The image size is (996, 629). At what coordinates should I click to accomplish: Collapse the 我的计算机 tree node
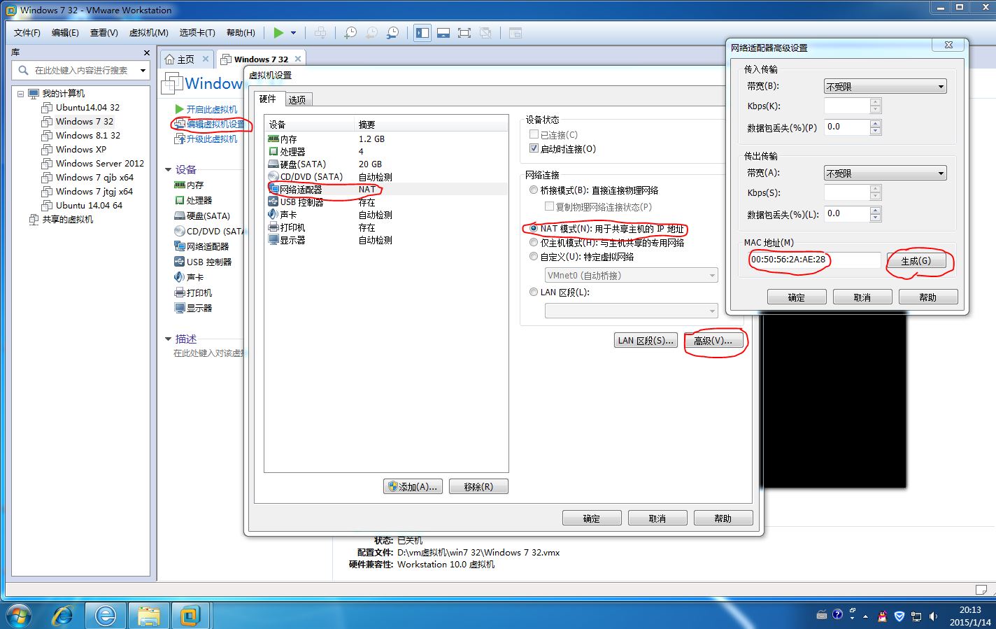tap(20, 94)
